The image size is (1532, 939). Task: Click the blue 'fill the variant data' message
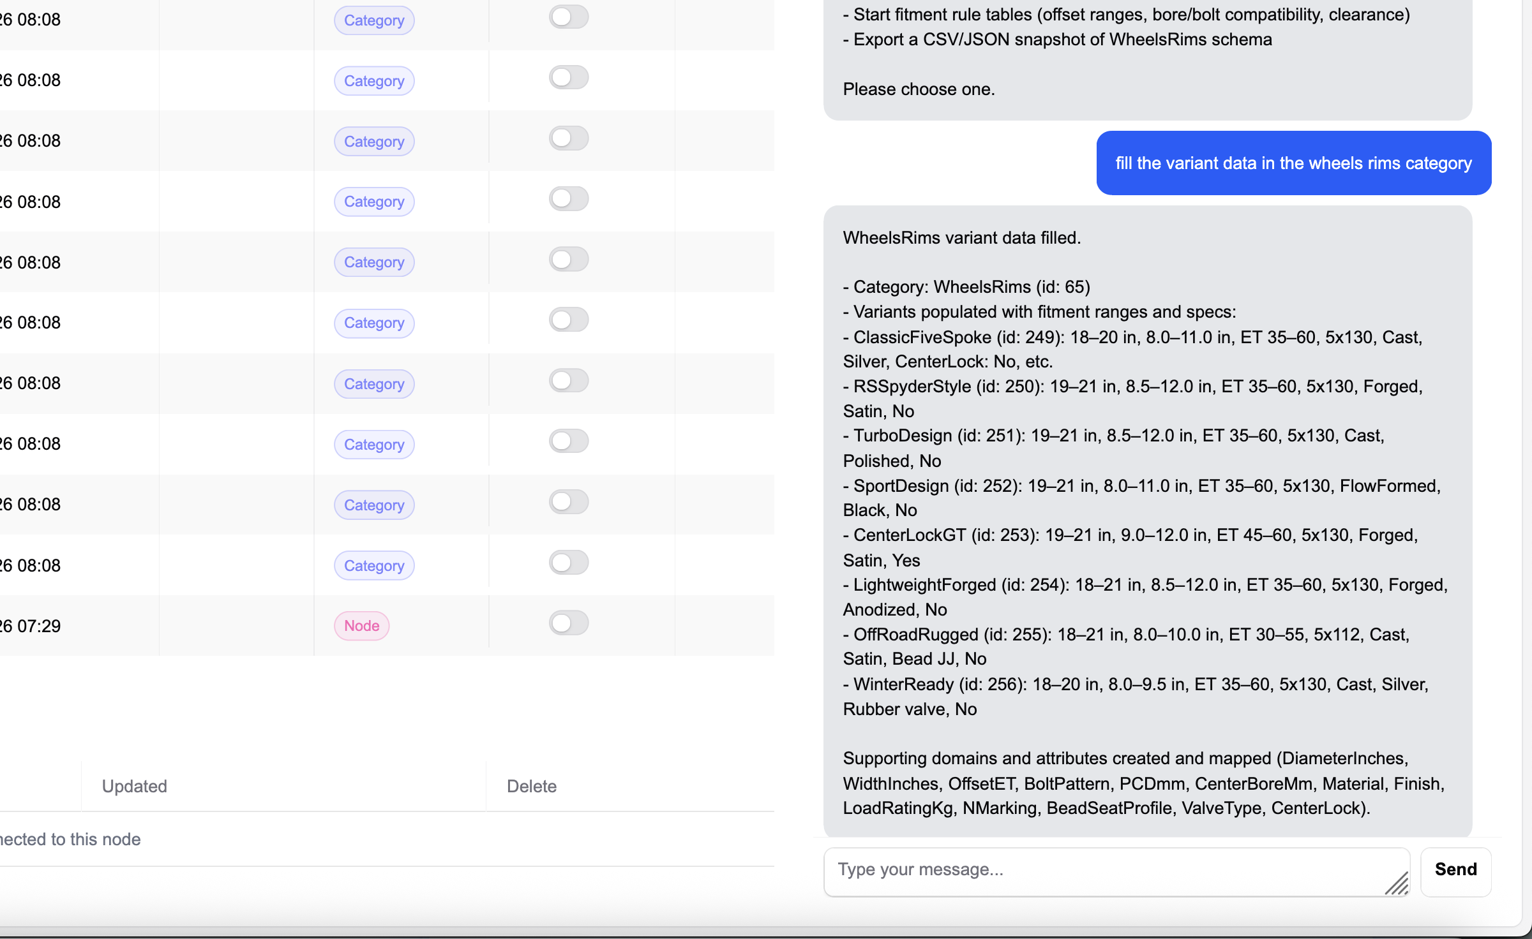(x=1293, y=163)
